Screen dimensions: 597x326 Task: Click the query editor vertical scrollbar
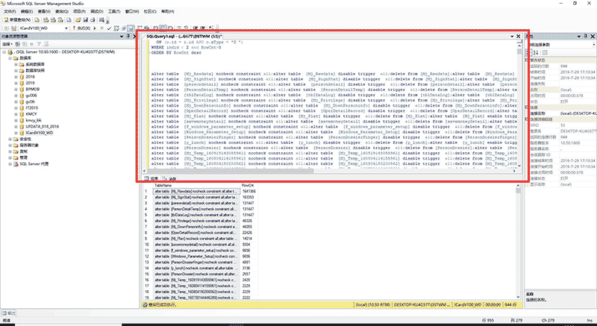point(519,107)
